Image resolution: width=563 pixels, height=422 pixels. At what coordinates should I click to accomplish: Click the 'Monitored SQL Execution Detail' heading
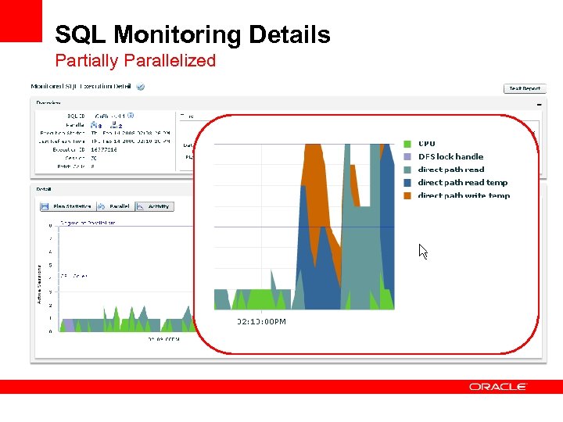pos(81,87)
